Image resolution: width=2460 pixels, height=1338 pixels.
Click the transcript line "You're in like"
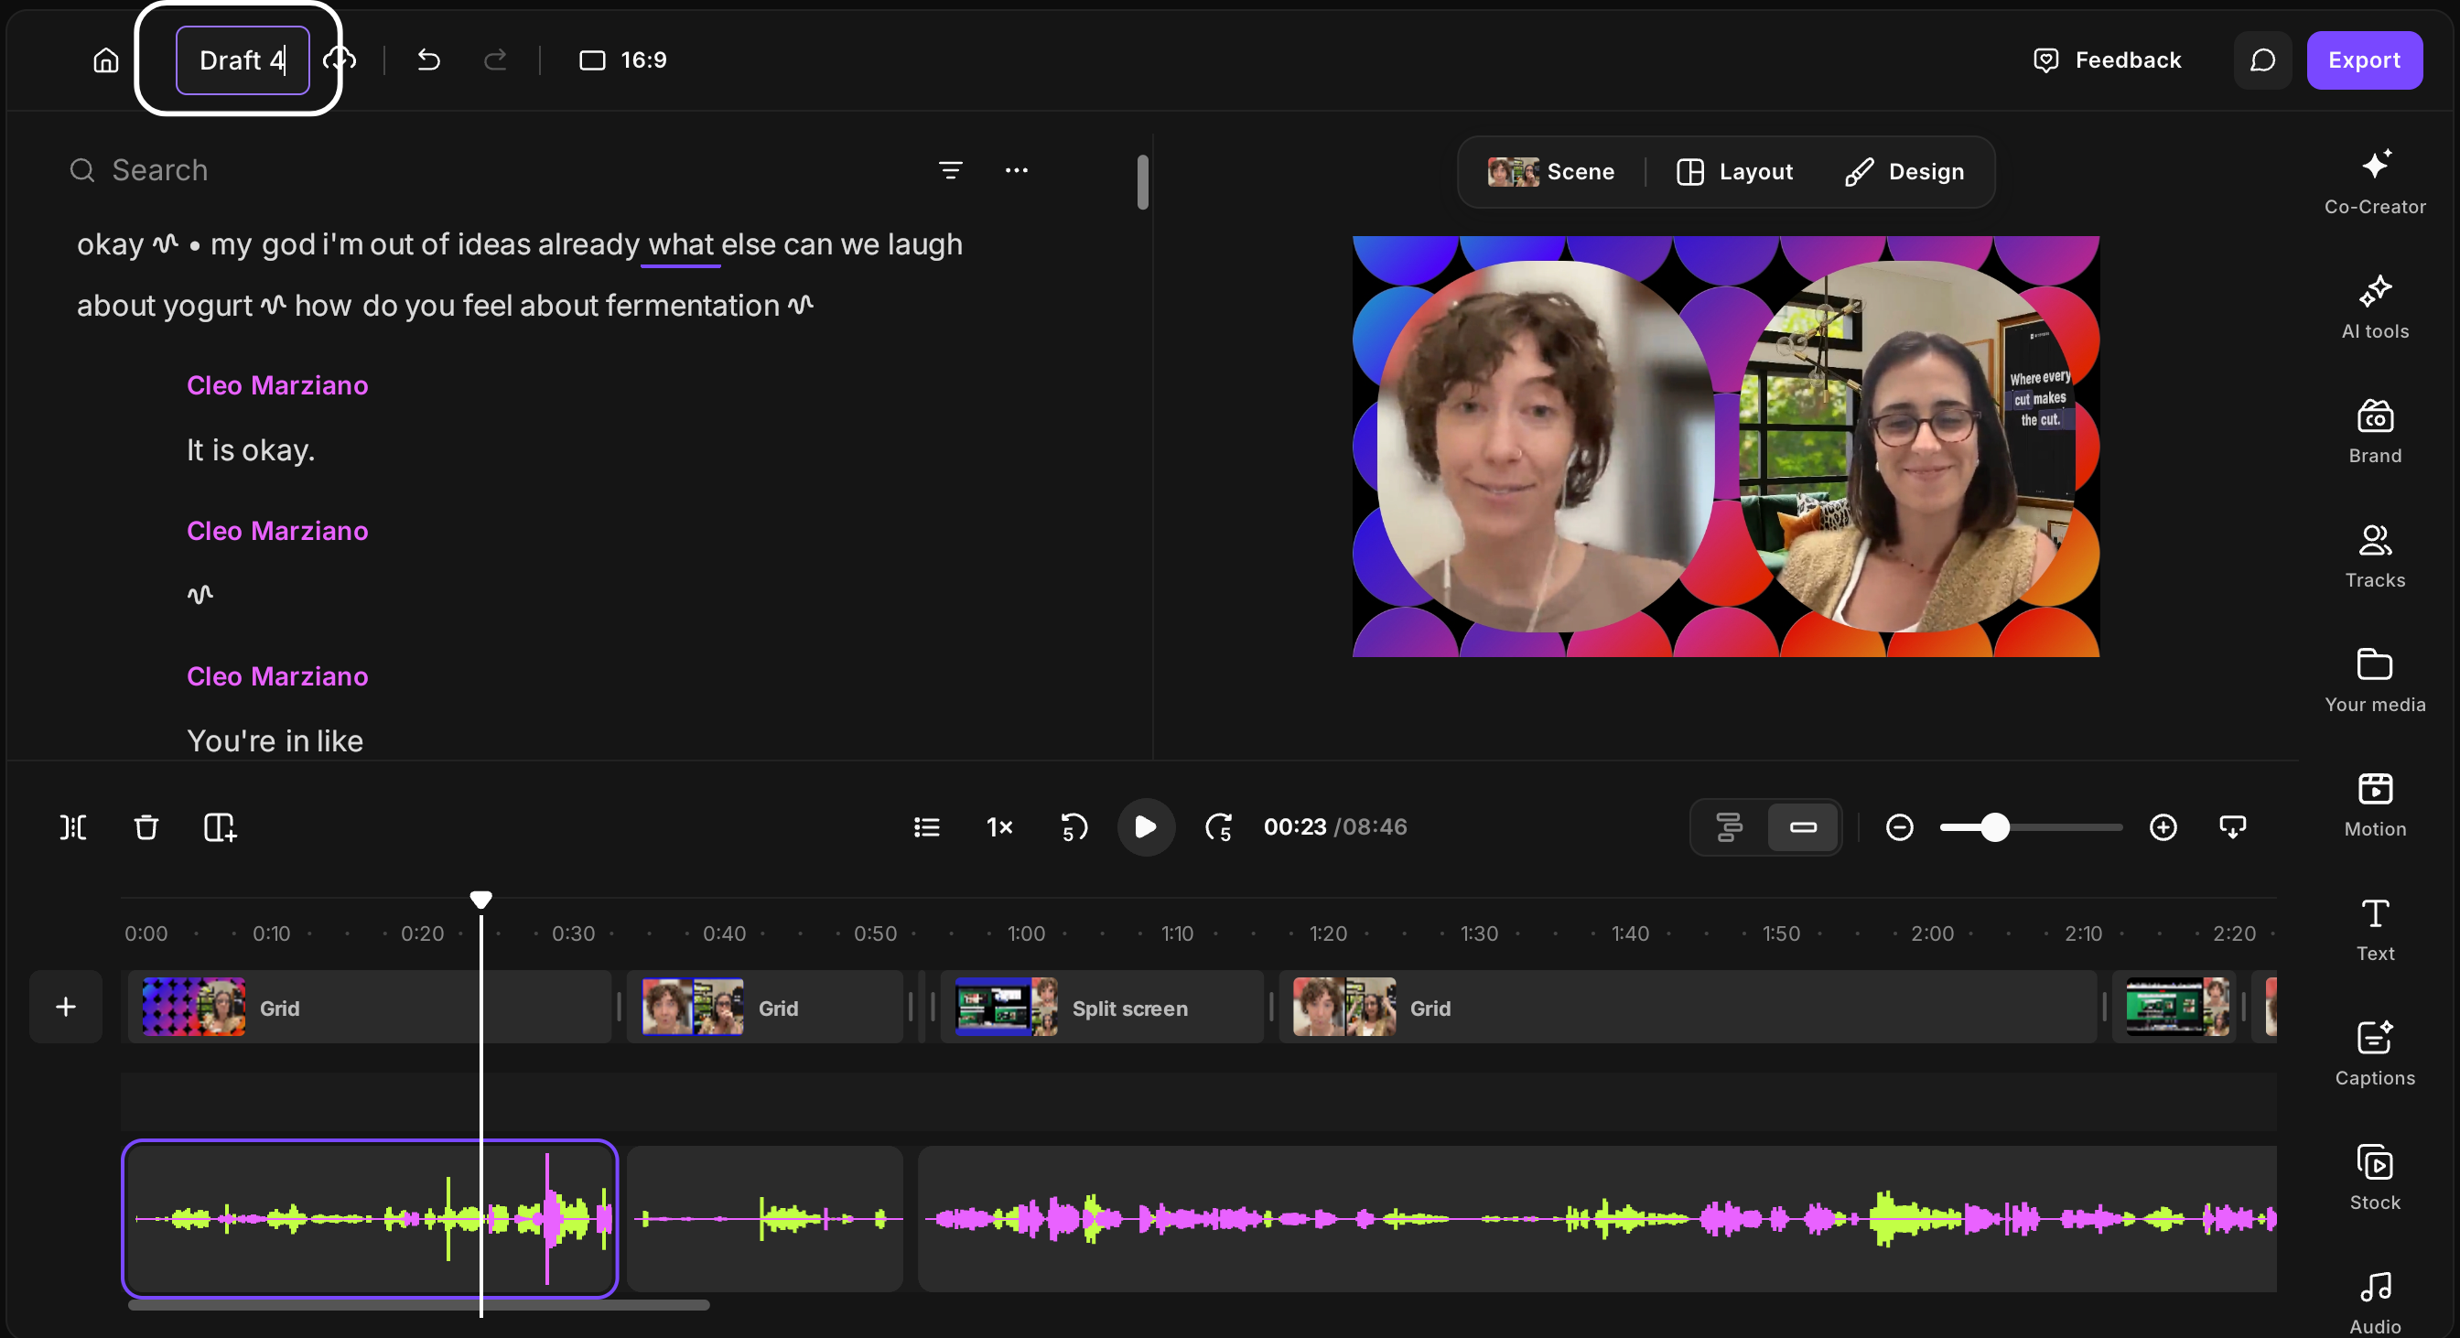(274, 741)
